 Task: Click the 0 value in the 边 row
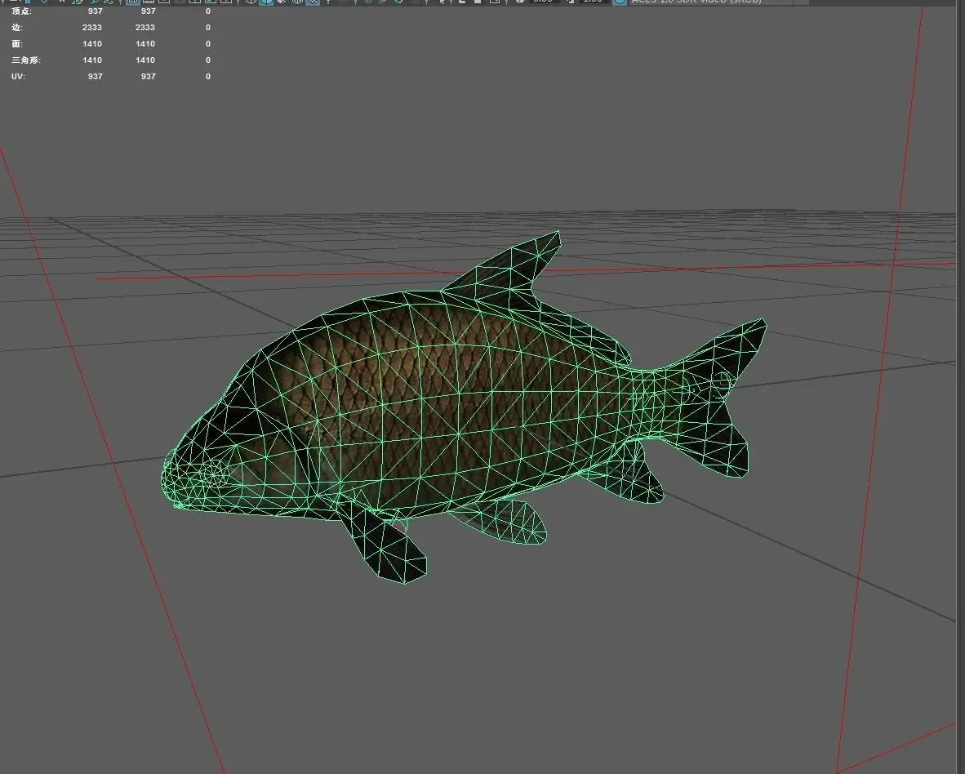click(x=208, y=28)
